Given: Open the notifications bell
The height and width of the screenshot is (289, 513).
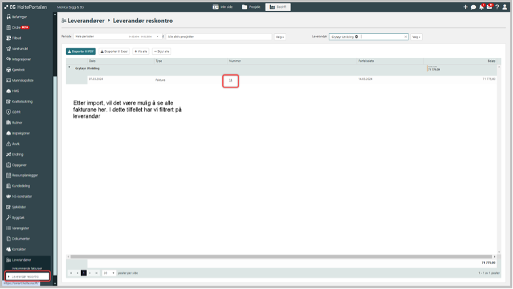Looking at the screenshot, I should click(x=481, y=7).
